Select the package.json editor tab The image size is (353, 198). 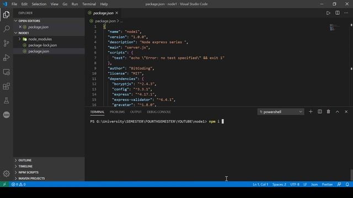tap(103, 13)
